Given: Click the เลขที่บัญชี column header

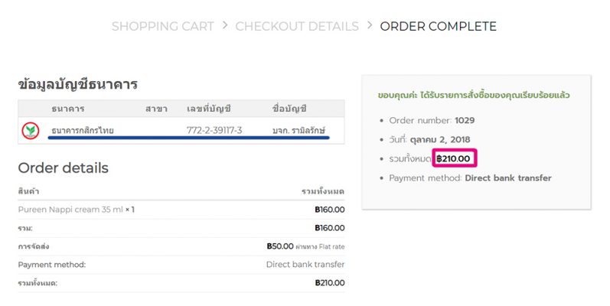Looking at the screenshot, I should (x=208, y=109).
